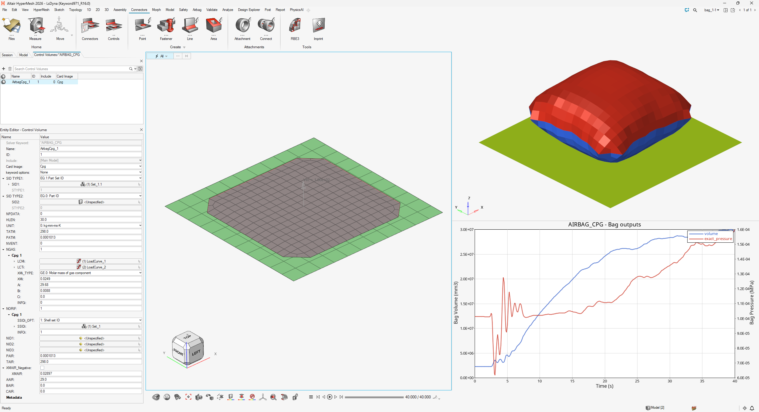Click the animation timeline slider
Image resolution: width=759 pixels, height=412 pixels.
click(374, 397)
